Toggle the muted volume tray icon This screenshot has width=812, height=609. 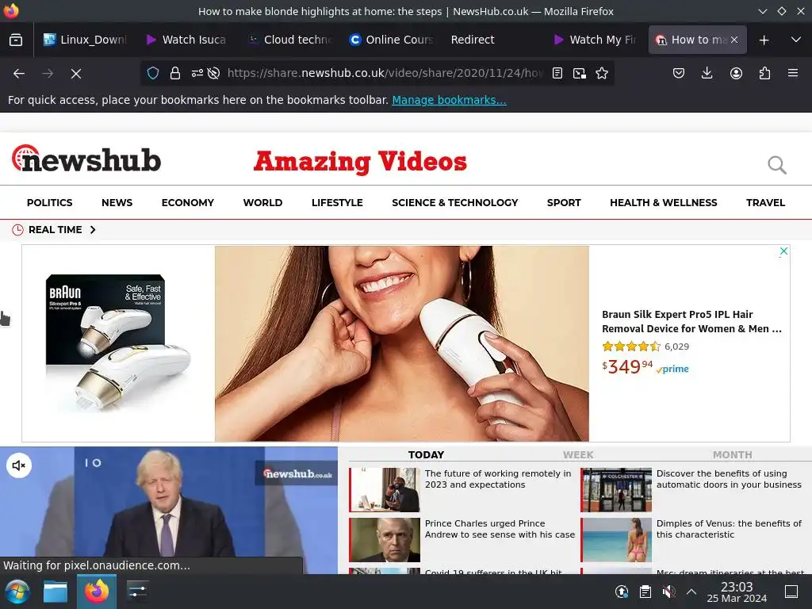(668, 592)
